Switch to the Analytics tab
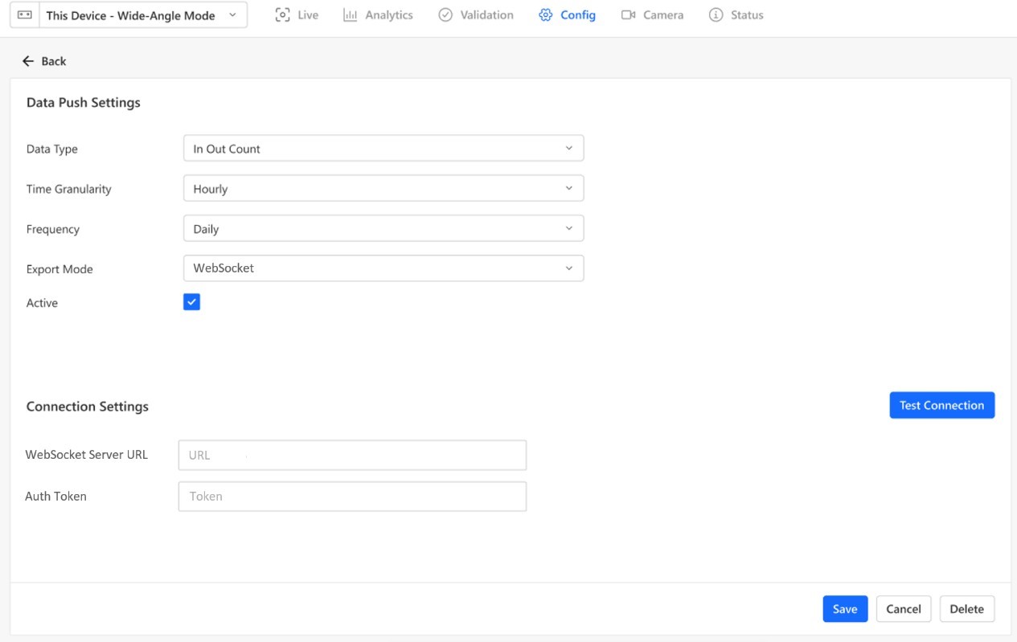The height and width of the screenshot is (642, 1017). pos(378,14)
